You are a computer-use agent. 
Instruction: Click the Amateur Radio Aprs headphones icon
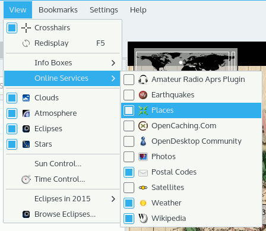click(x=143, y=80)
